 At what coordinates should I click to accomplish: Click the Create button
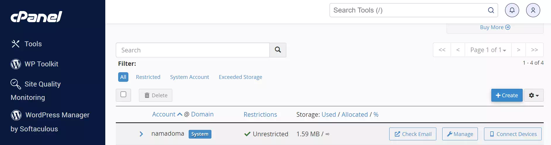[507, 95]
